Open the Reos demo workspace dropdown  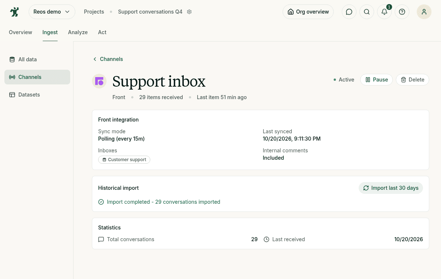click(x=52, y=12)
